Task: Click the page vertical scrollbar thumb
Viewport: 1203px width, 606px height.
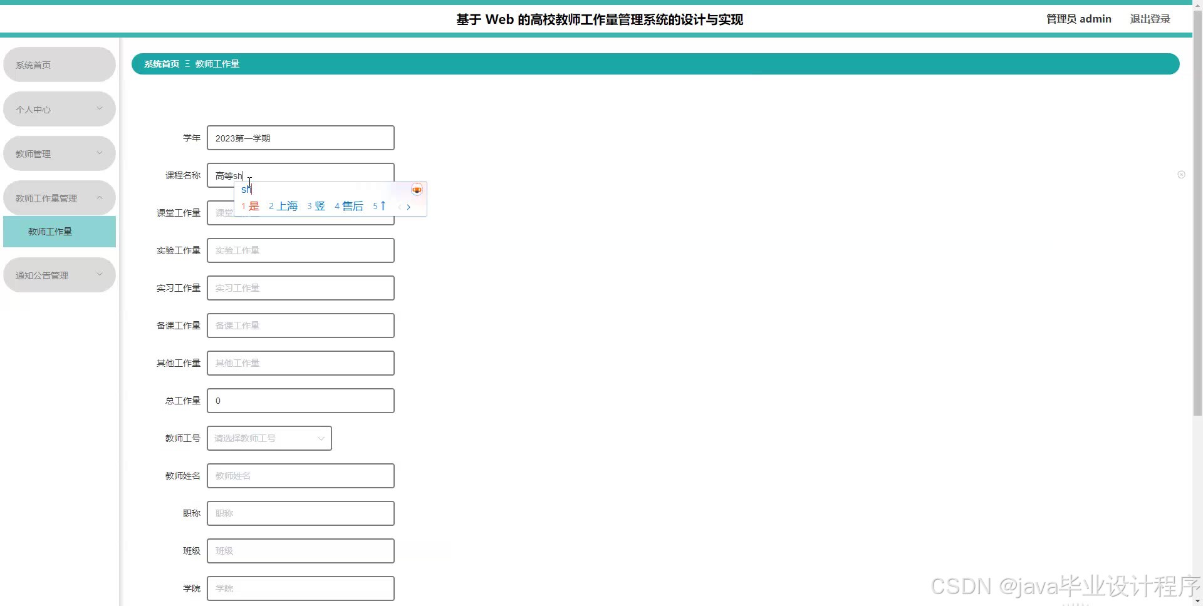Action: (1197, 213)
